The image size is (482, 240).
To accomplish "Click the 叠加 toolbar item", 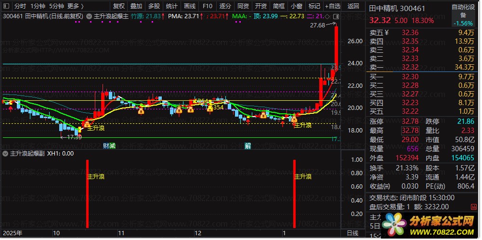I will click(136, 6).
